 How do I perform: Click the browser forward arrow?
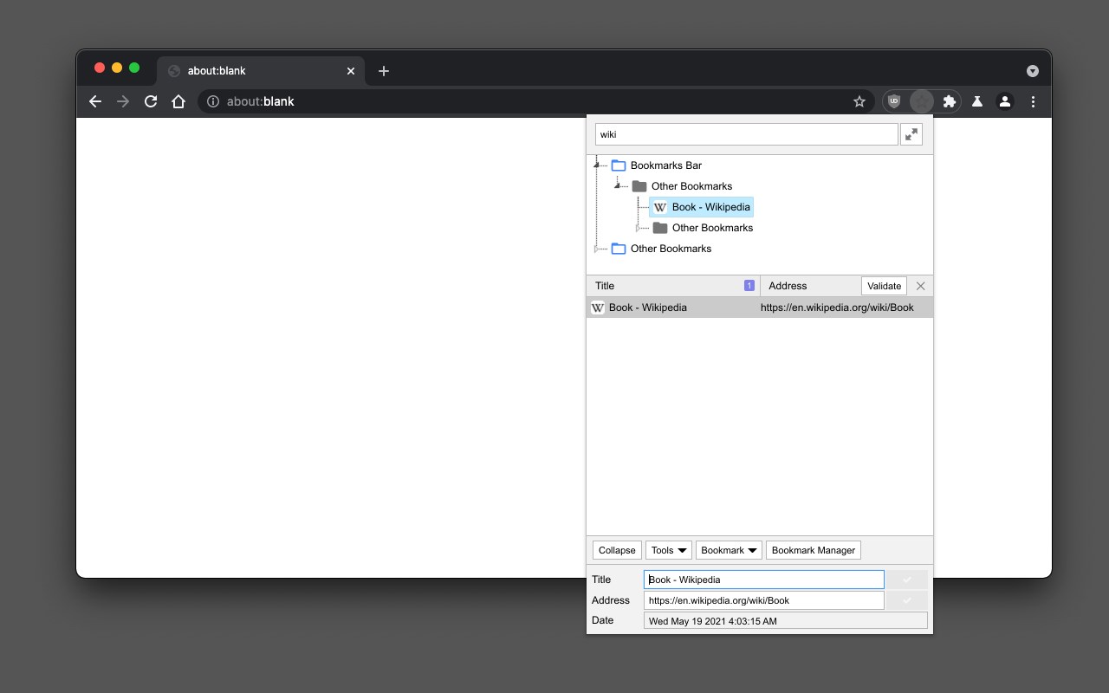tap(123, 101)
